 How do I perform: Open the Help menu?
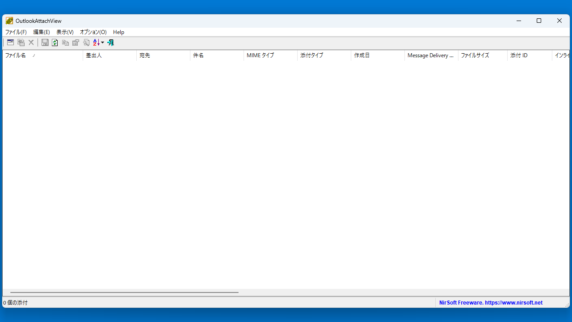[119, 32]
